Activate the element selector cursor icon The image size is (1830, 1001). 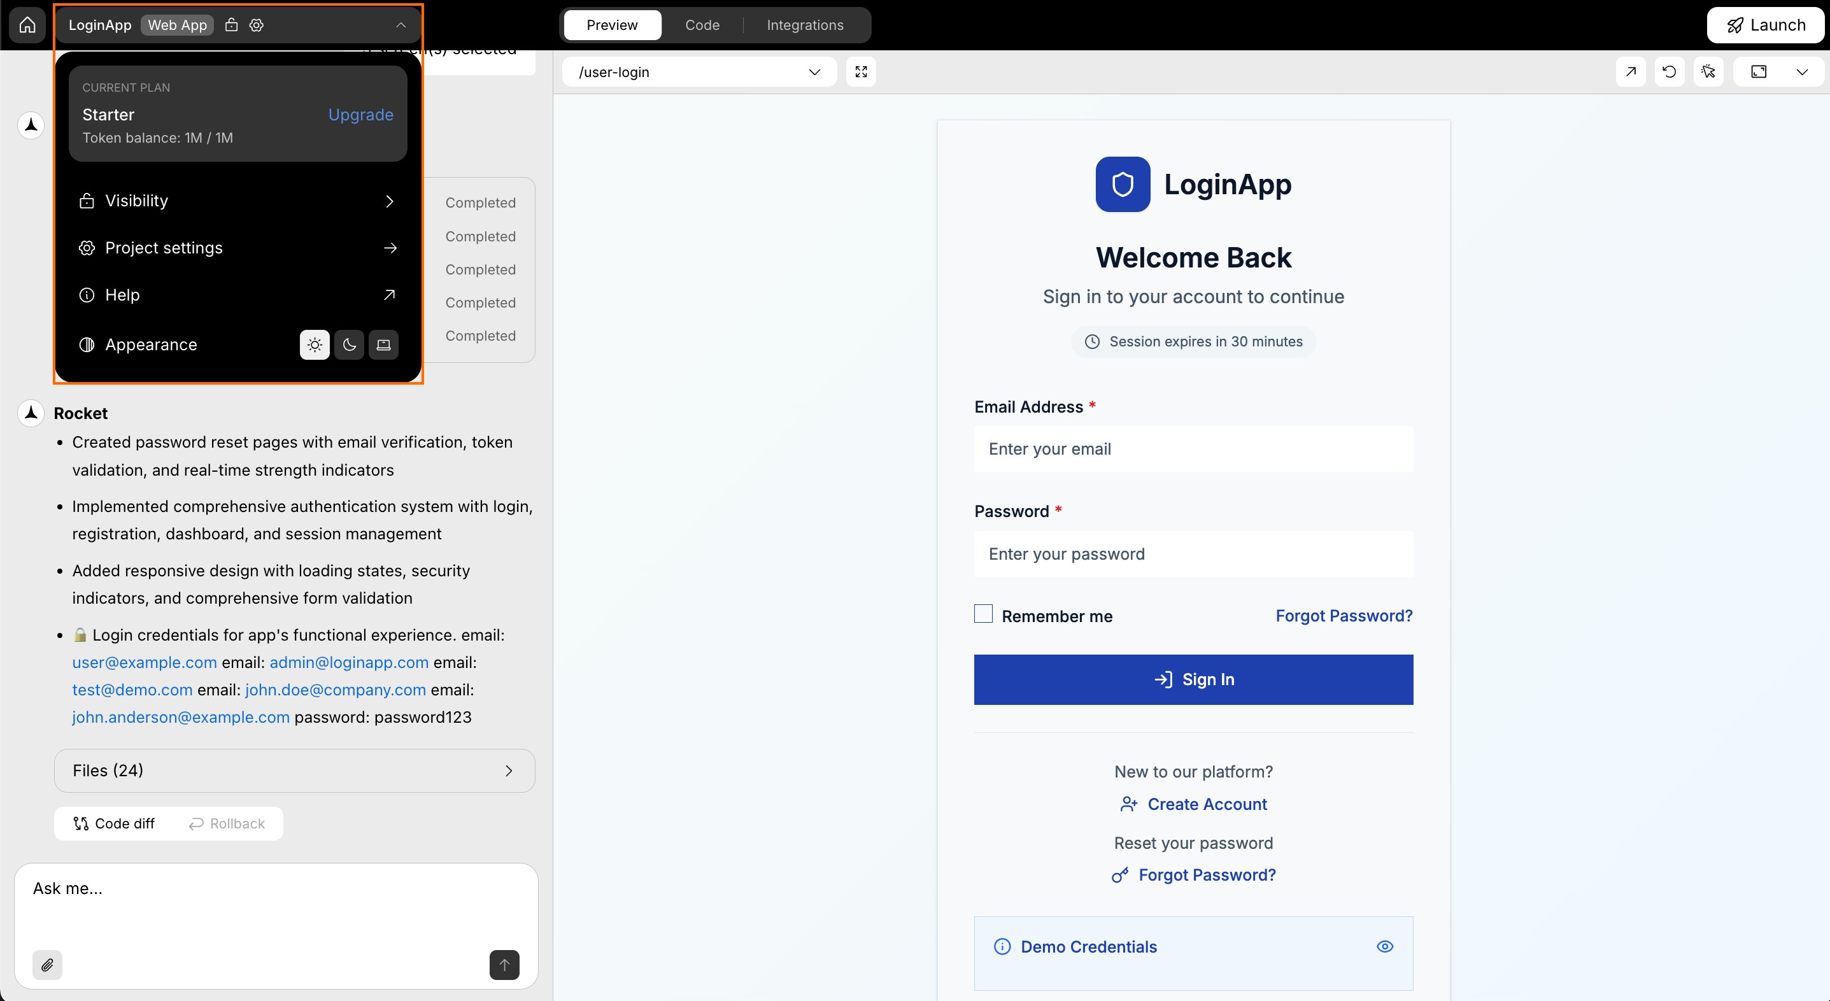pyautogui.click(x=1710, y=71)
